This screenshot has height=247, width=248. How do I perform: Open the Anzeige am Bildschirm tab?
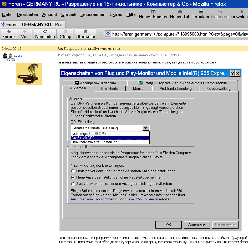coord(95,83)
